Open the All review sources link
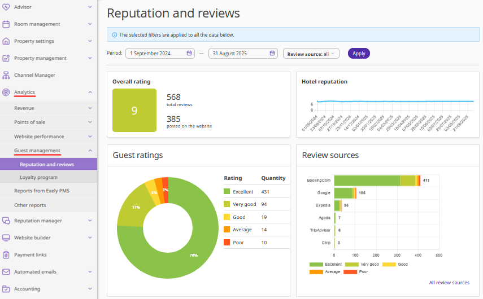Image resolution: width=483 pixels, height=299 pixels. [x=449, y=283]
